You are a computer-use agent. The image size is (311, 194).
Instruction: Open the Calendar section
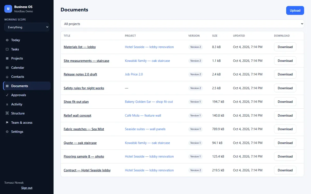[x=27, y=68]
